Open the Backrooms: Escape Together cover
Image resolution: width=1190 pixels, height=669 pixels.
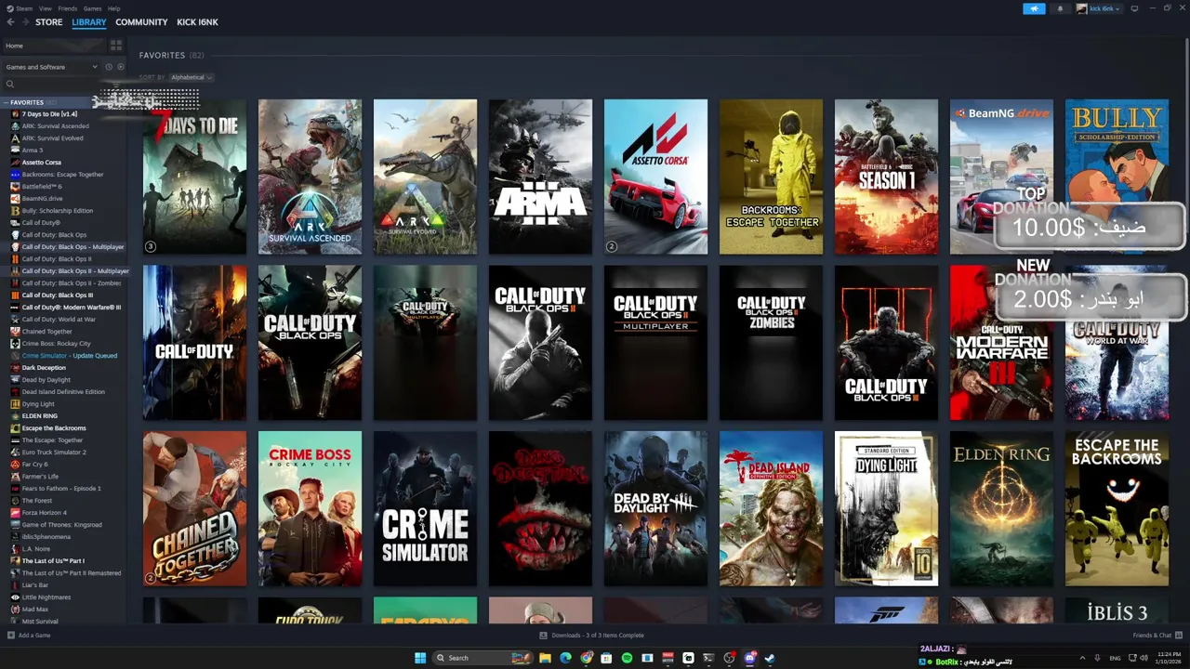point(771,177)
